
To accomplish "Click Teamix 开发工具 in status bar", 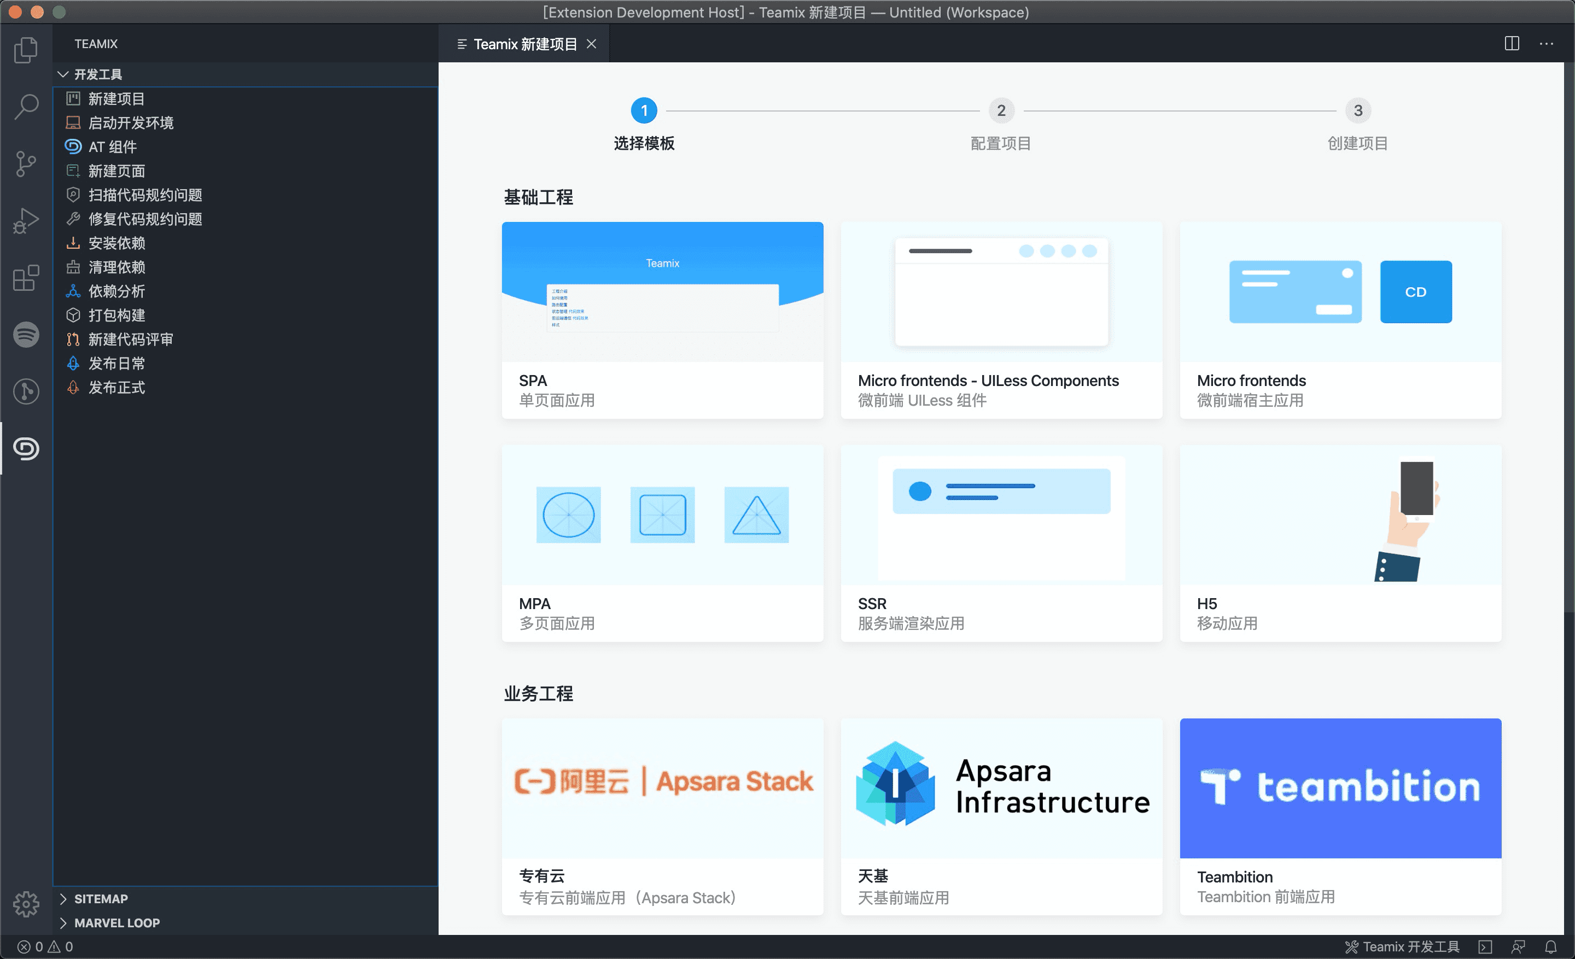I will coord(1402,947).
